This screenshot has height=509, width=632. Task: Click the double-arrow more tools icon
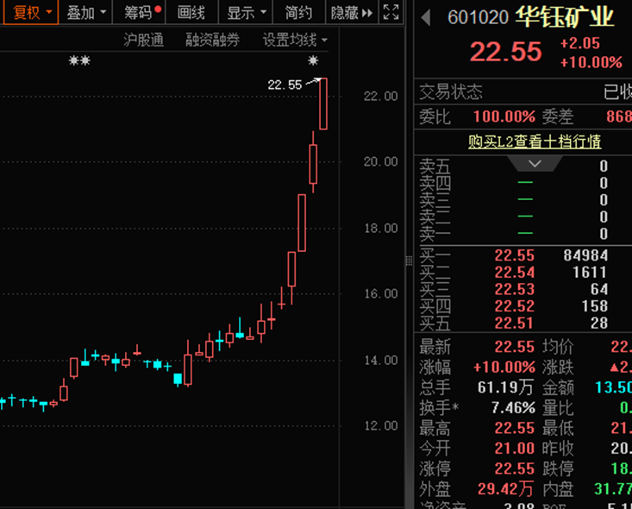(367, 13)
